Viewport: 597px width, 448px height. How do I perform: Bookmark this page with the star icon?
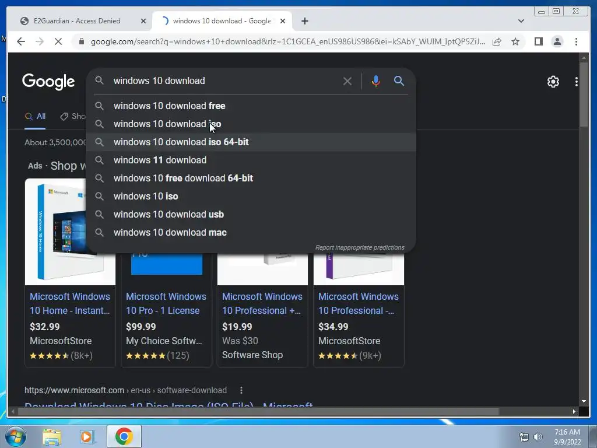tap(515, 41)
